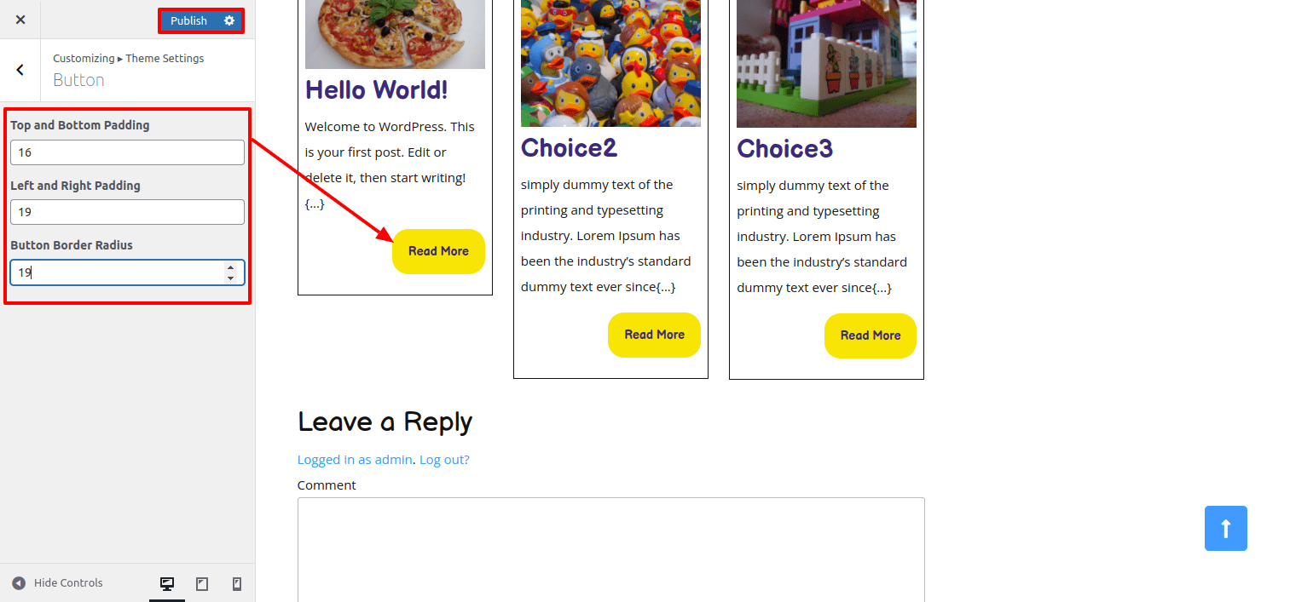
Task: Open the Choice2 post title
Action: 568,148
